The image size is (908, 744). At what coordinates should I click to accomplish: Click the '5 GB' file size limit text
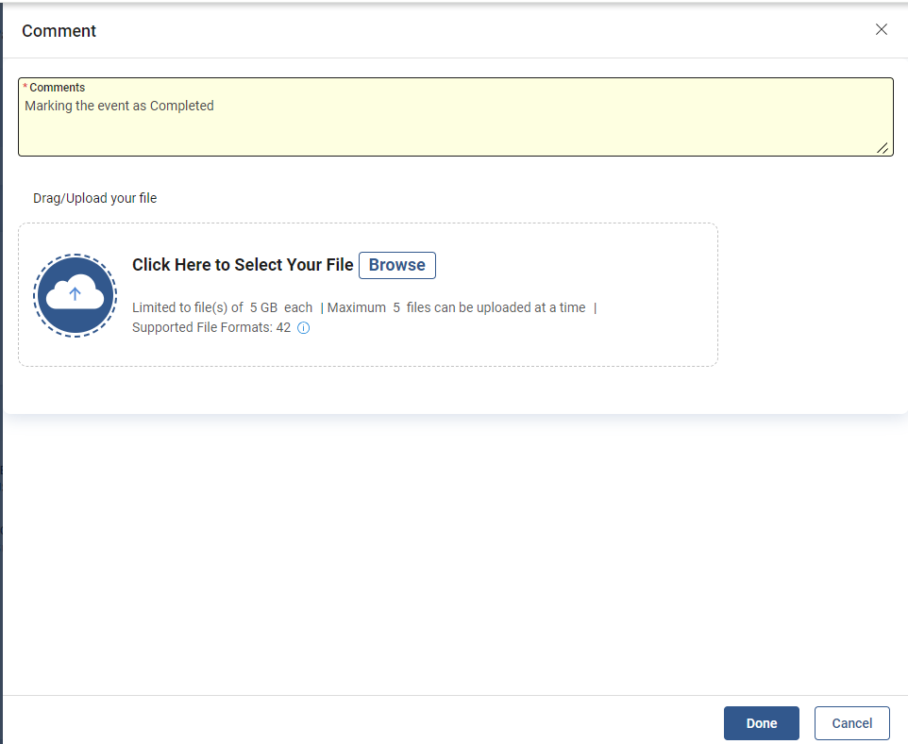coord(263,307)
